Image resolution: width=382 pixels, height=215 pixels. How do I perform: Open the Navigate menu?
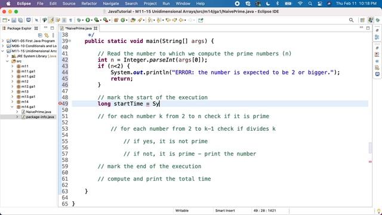point(111,4)
